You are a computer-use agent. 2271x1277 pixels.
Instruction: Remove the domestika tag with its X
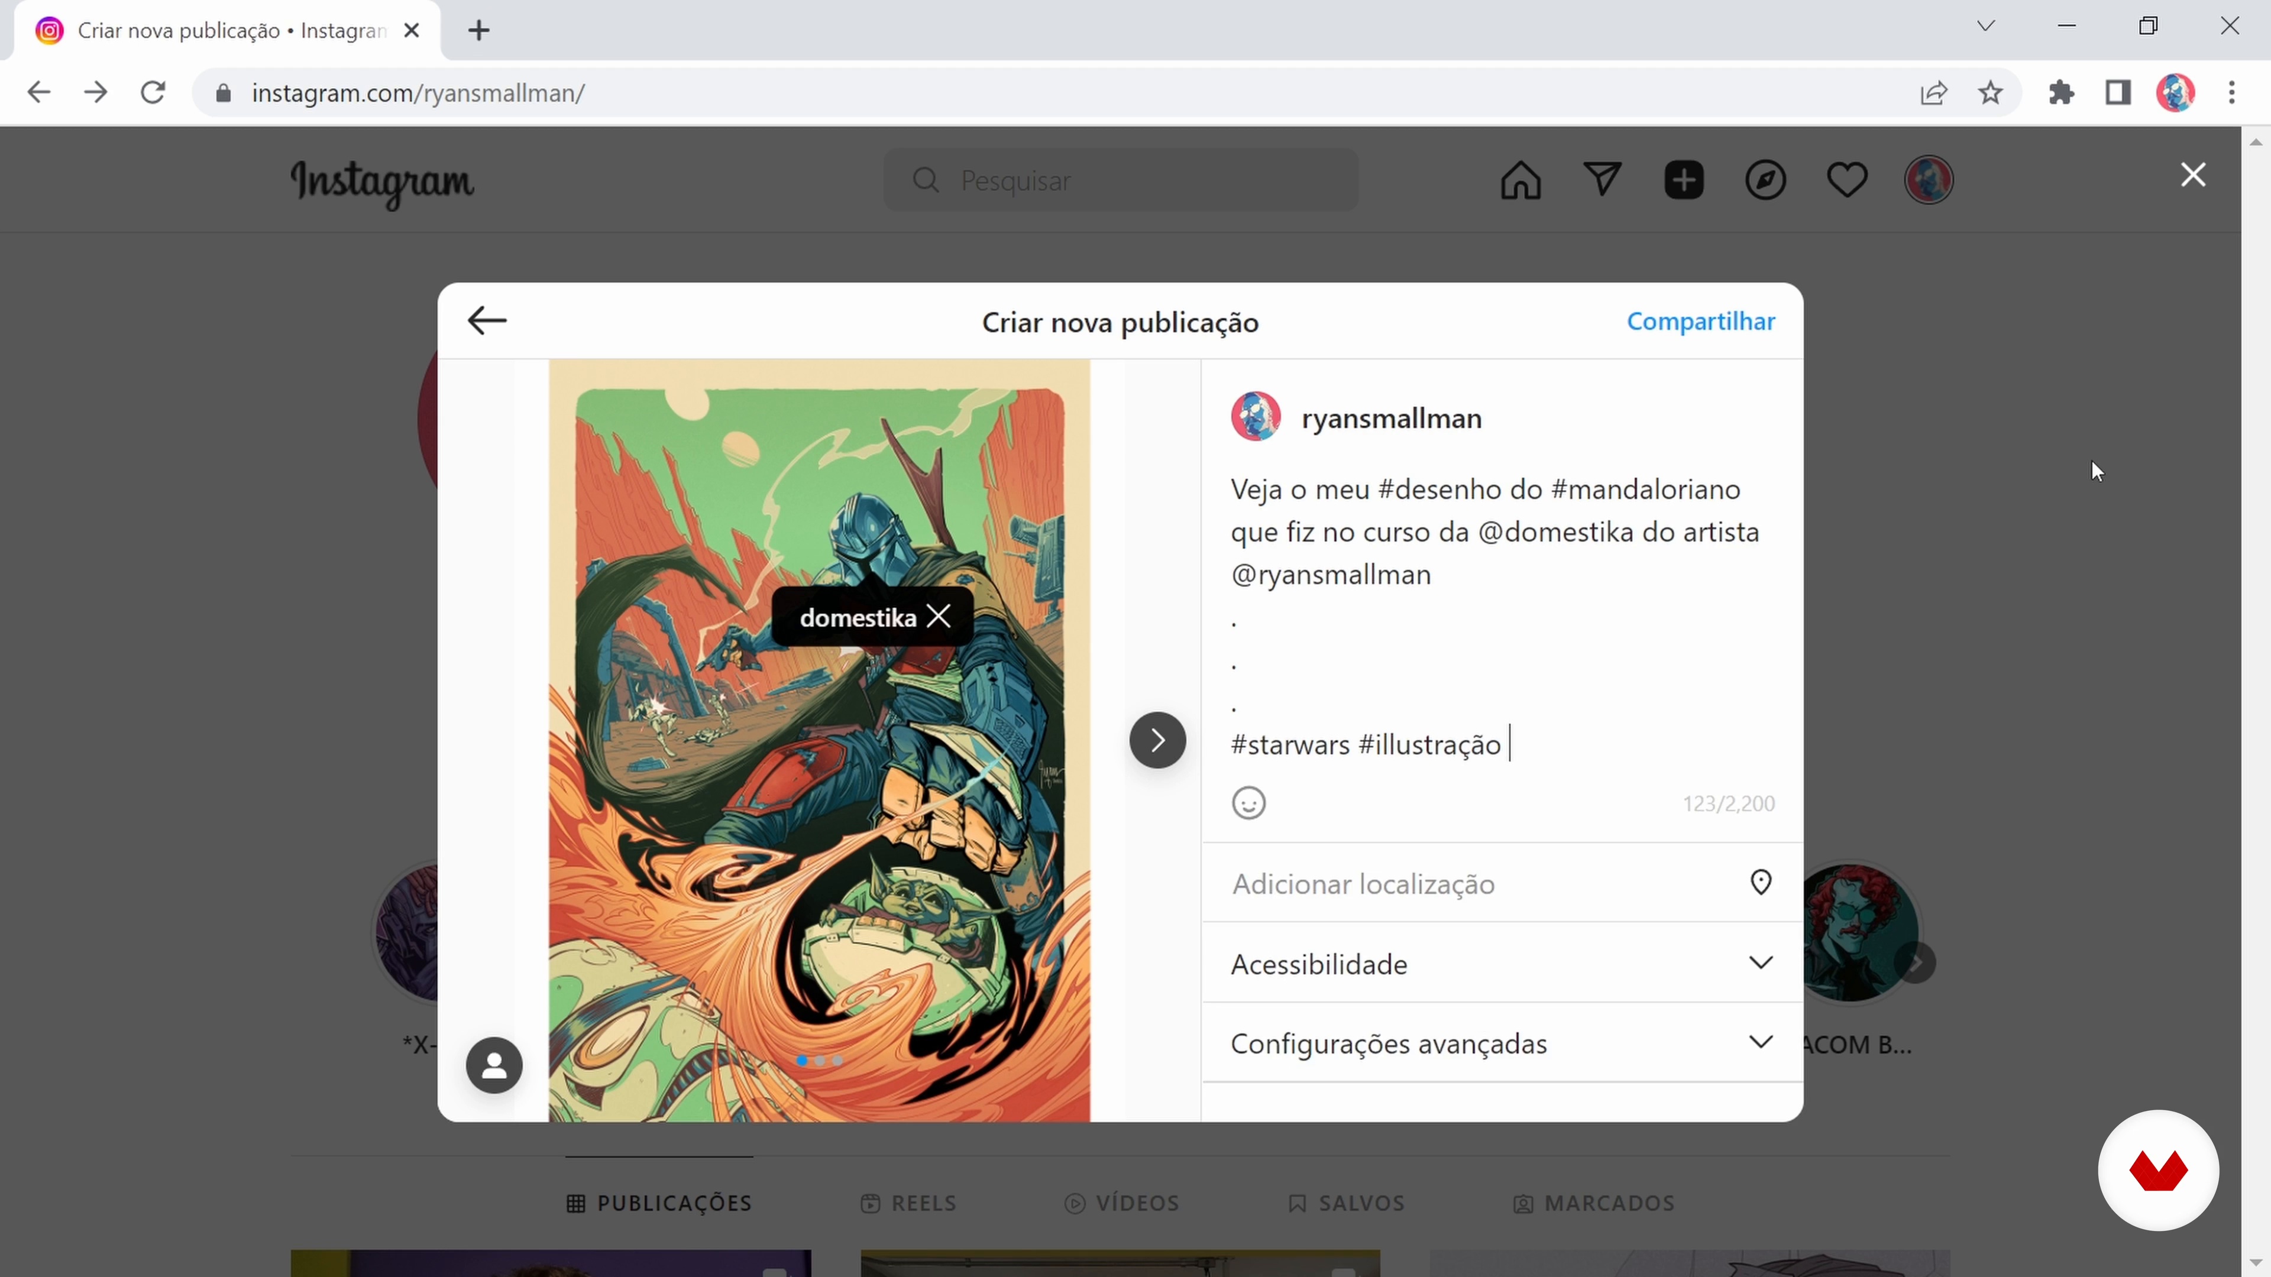(x=939, y=616)
